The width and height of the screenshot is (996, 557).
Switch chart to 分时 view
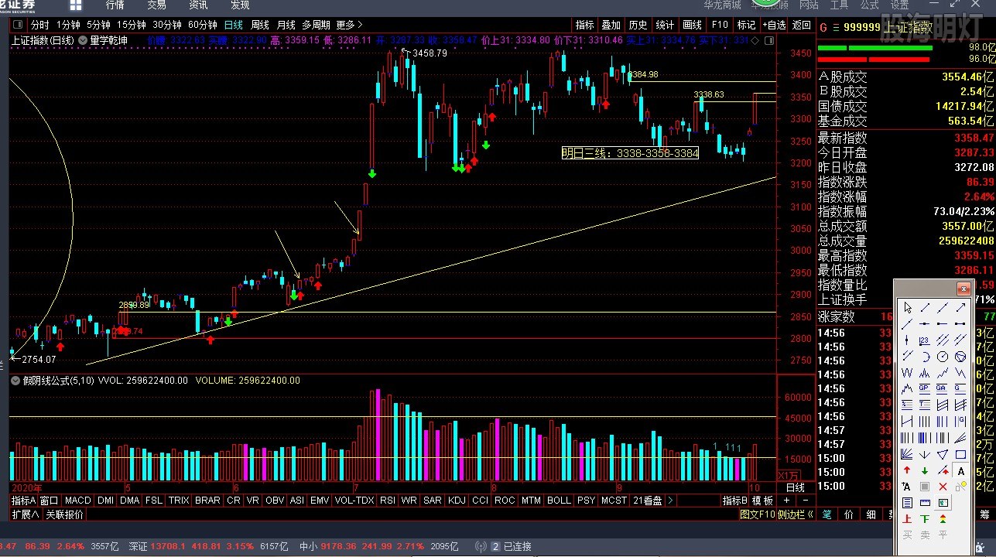click(40, 25)
